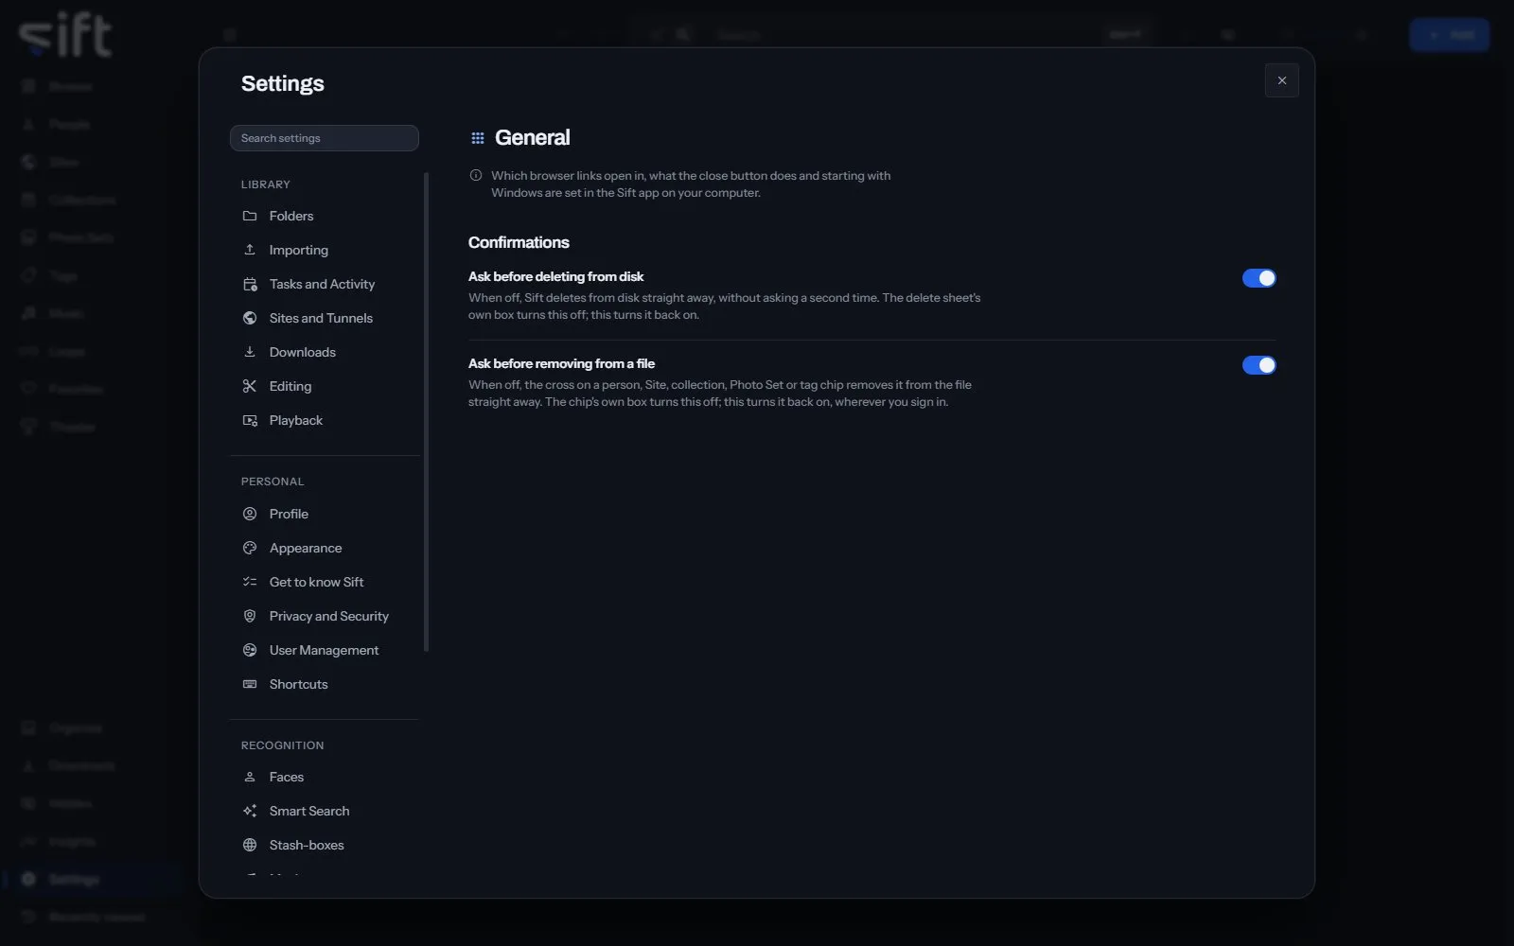
Task: Open the Stash-boxes settings section
Action: coord(324,845)
